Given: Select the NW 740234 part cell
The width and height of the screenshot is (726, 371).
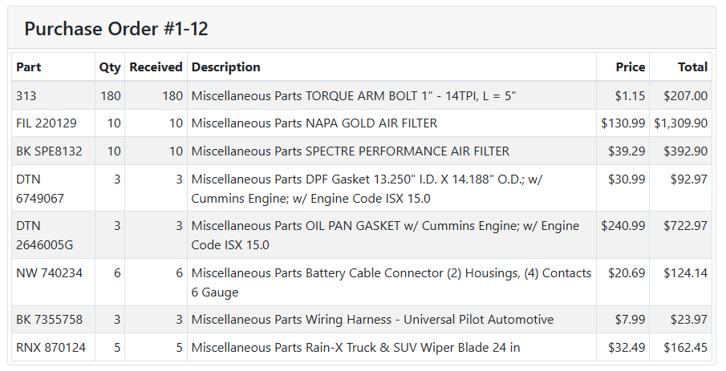Looking at the screenshot, I should [x=48, y=273].
